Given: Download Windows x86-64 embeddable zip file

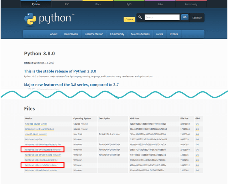Looking at the screenshot, I should click(x=43, y=145).
